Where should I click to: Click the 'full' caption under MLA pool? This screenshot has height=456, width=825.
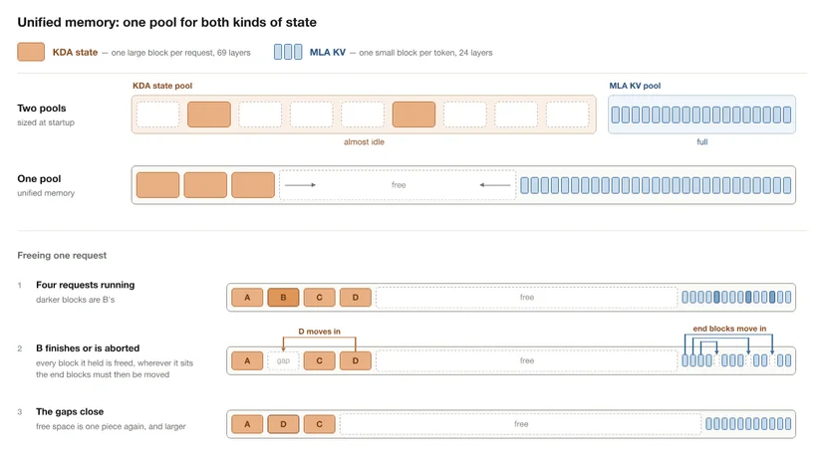[x=701, y=142]
